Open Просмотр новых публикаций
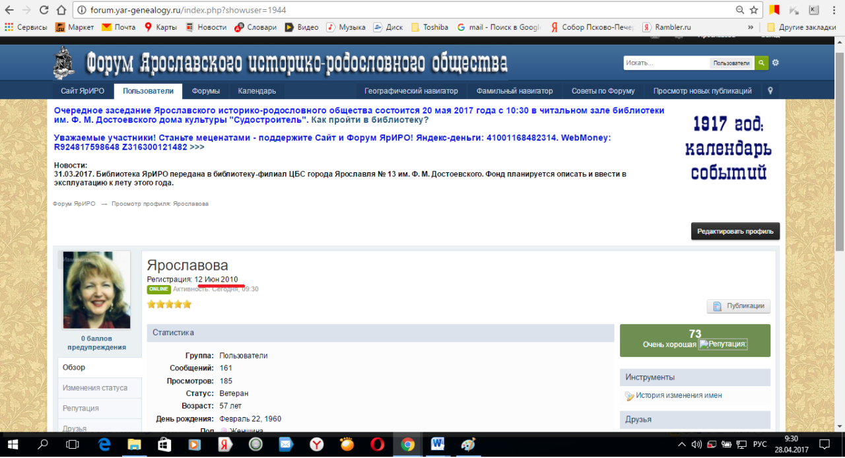Image resolution: width=845 pixels, height=458 pixels. tap(702, 91)
